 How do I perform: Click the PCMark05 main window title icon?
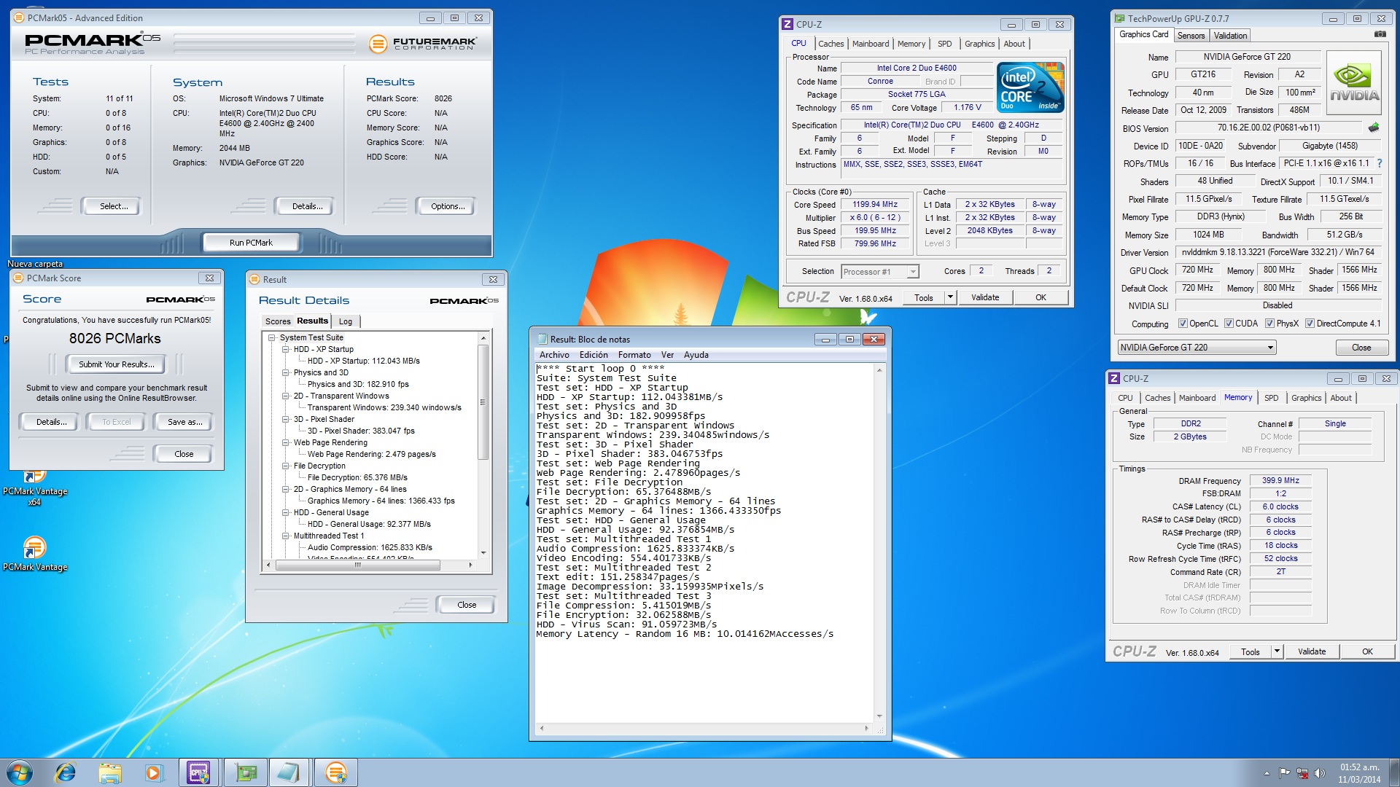(x=19, y=17)
